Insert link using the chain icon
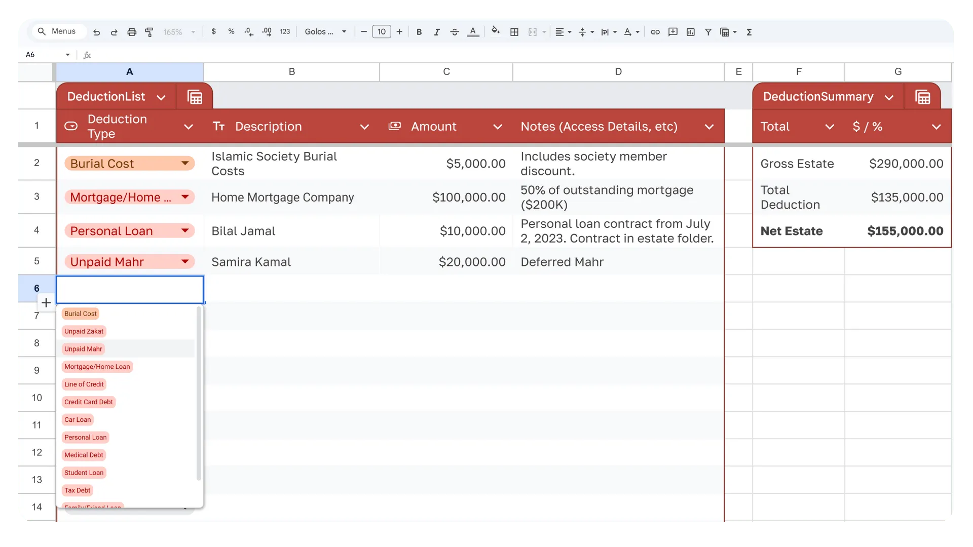973x547 pixels. point(655,32)
